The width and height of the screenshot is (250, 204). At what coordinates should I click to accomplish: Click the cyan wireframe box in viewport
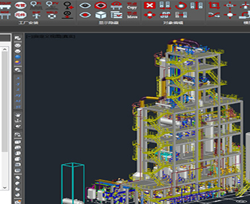point(73,183)
